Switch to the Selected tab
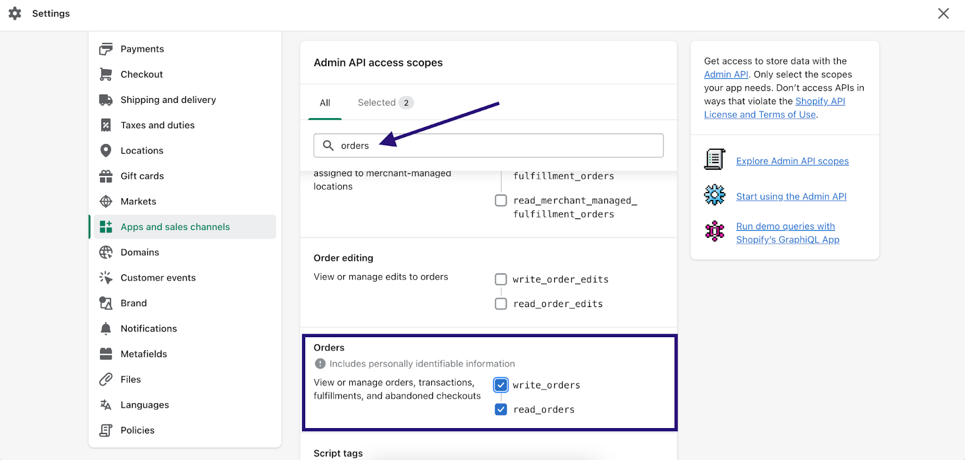 click(384, 103)
